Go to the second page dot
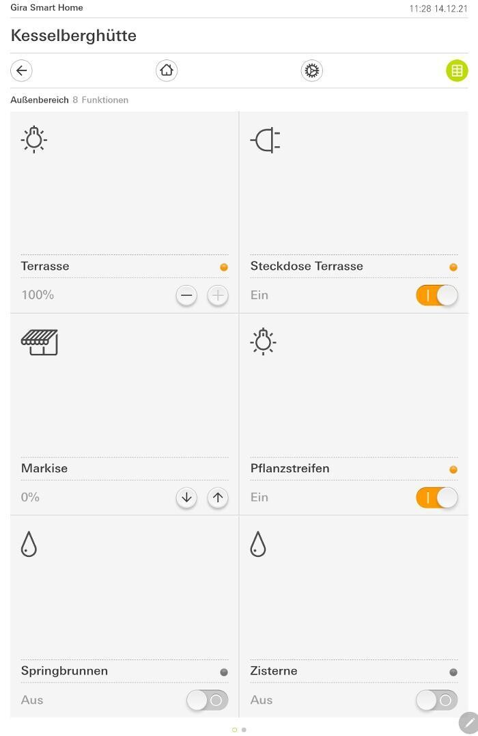Viewport: 478px width, 736px height. pos(244,730)
